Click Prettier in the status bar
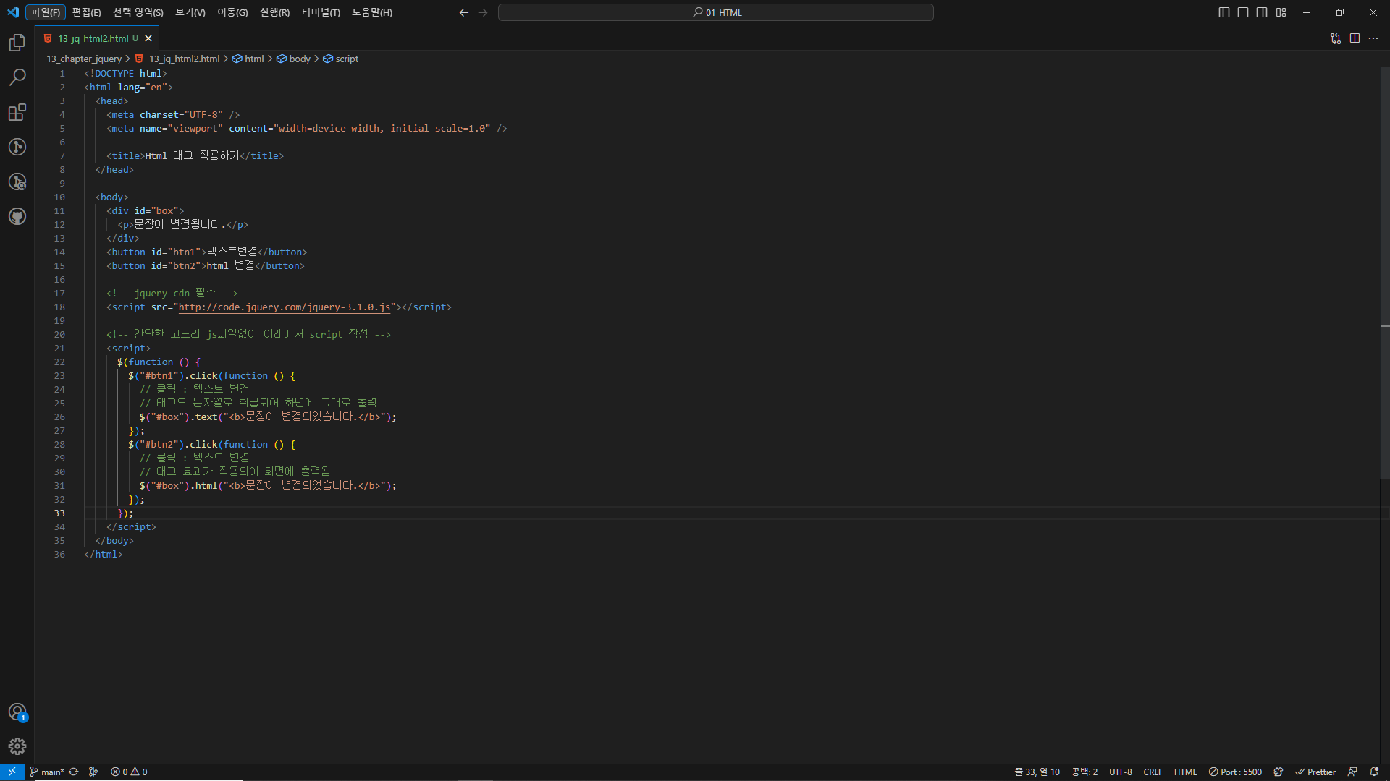 click(x=1315, y=772)
